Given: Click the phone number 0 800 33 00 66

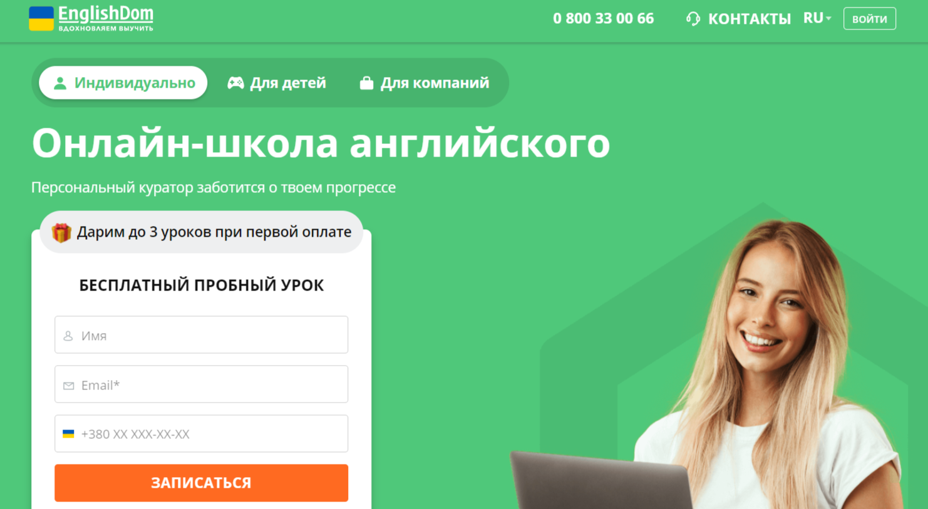Looking at the screenshot, I should pyautogui.click(x=604, y=19).
